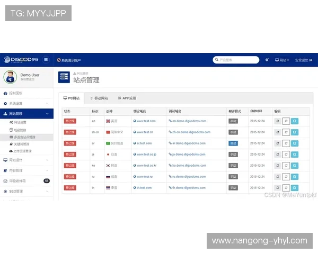This screenshot has width=318, height=254.
Task: Toggle the 手动 translation mode badge in en row
Action: coord(233,121)
